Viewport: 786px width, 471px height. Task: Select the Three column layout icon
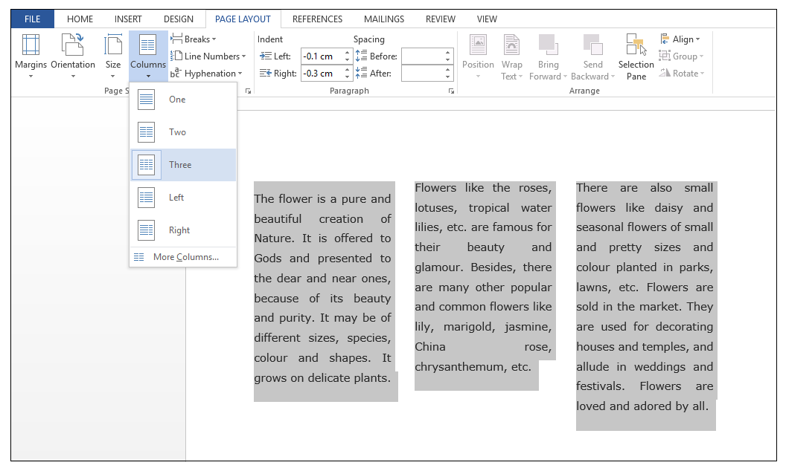click(x=147, y=165)
